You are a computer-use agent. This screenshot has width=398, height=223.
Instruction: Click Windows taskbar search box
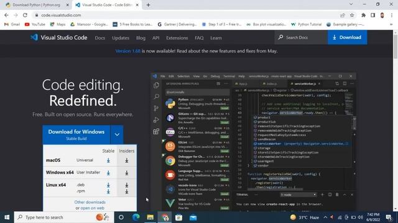click(x=64, y=217)
